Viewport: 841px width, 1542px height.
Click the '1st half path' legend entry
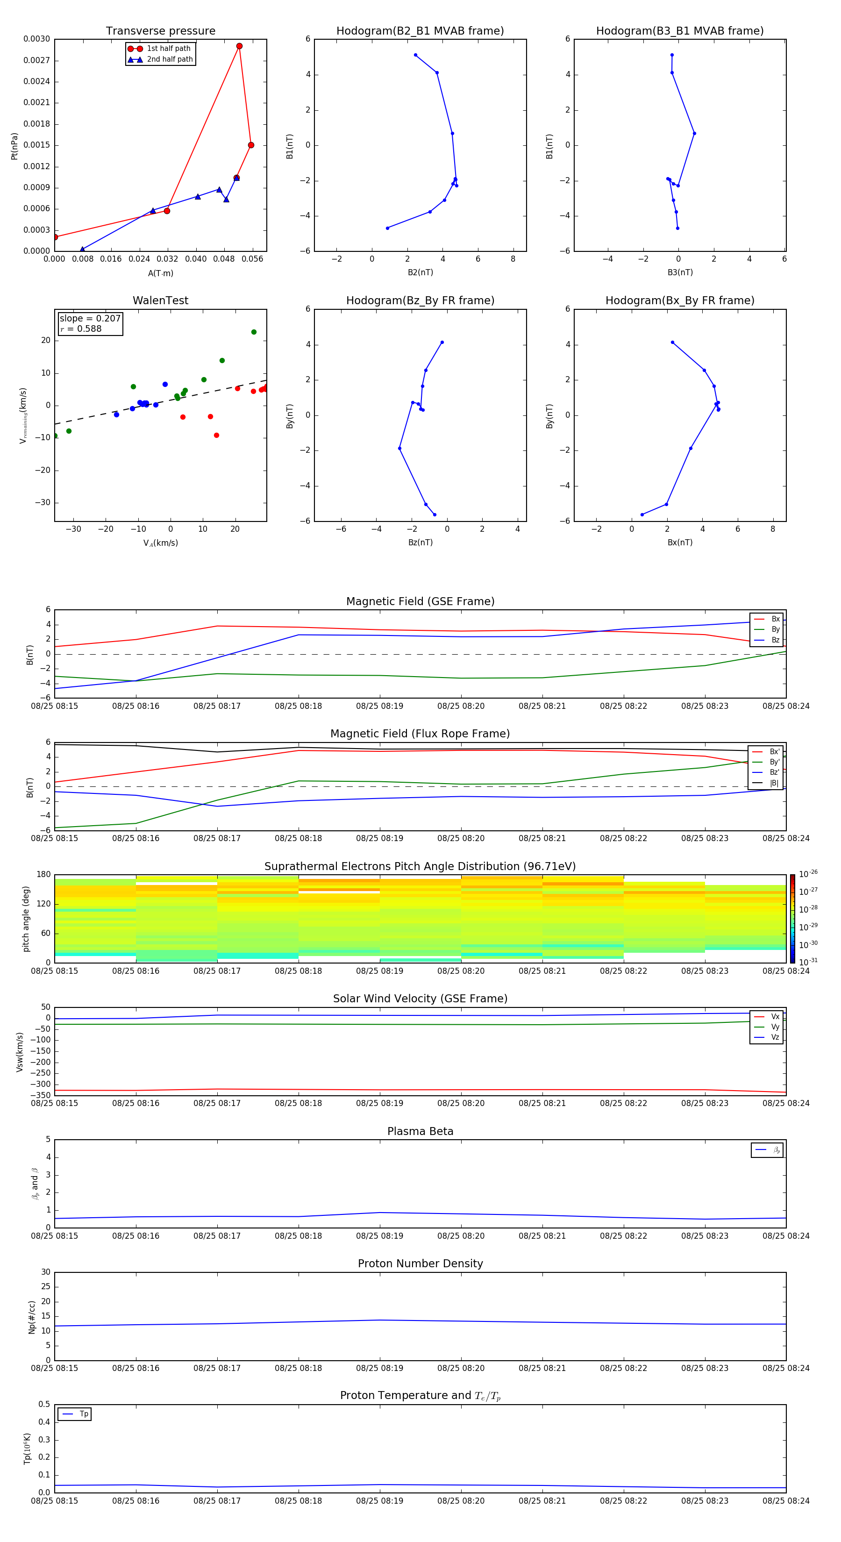click(x=159, y=49)
